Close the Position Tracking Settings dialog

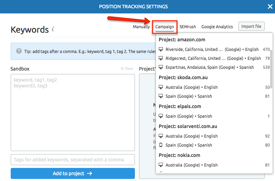[x=270, y=7]
